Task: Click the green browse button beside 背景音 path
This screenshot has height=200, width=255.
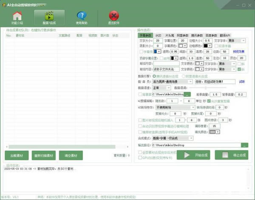Action: (187, 94)
